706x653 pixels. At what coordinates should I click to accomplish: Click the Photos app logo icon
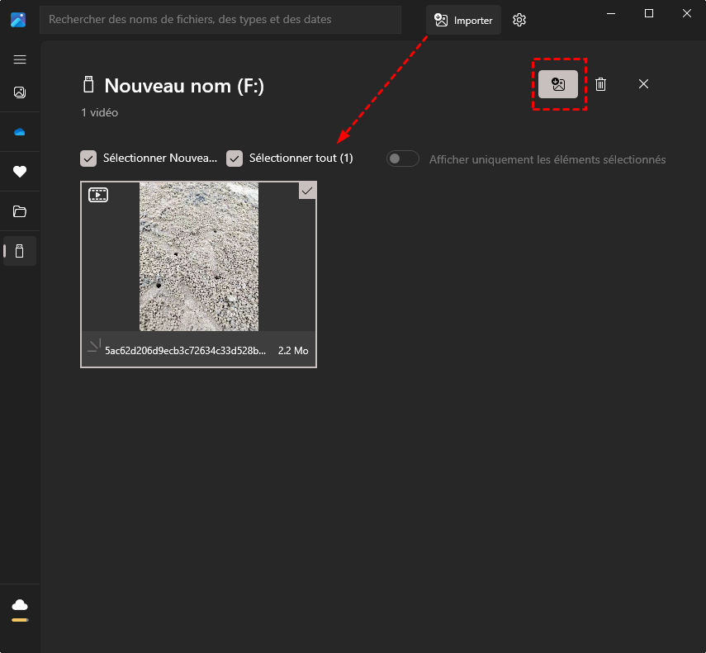tap(18, 20)
